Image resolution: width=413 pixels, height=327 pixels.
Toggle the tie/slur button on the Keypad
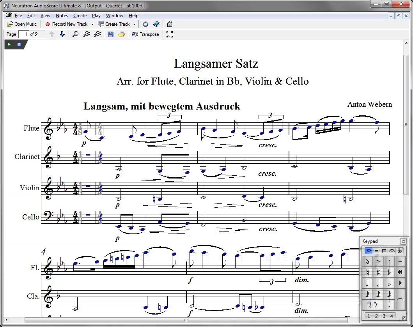pyautogui.click(x=400, y=299)
